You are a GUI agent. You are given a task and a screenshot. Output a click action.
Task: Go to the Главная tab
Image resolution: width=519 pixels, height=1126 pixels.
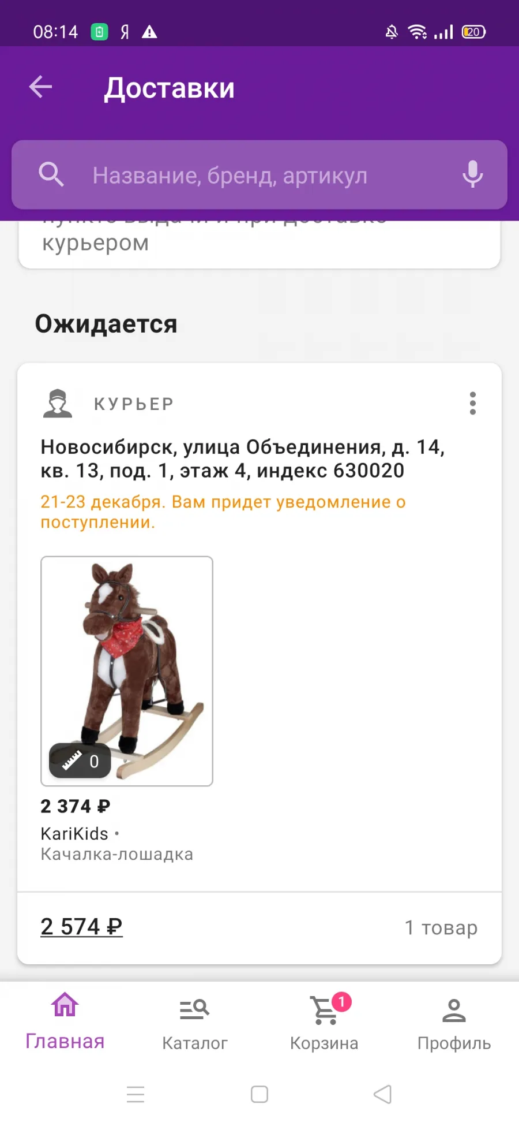65,1021
